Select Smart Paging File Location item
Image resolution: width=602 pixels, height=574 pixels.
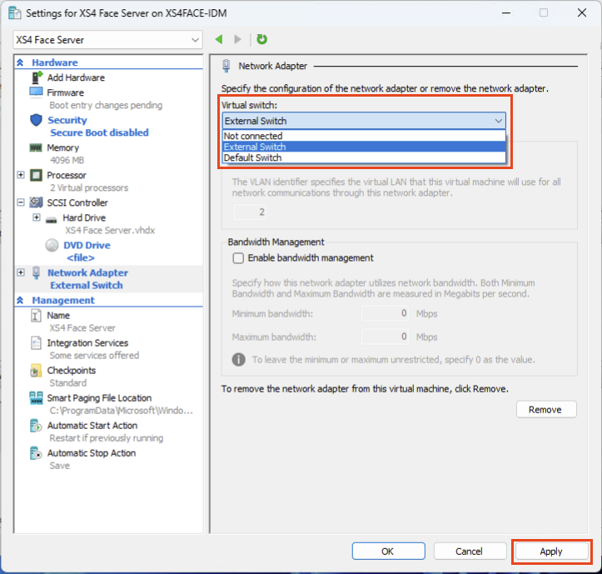(x=99, y=398)
